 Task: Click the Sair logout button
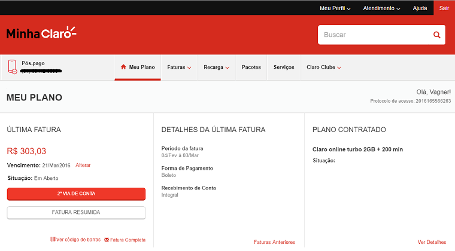coord(444,8)
